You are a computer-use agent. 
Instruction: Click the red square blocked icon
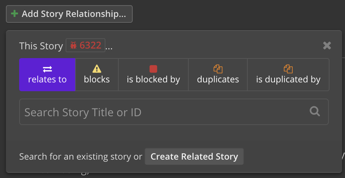[153, 69]
